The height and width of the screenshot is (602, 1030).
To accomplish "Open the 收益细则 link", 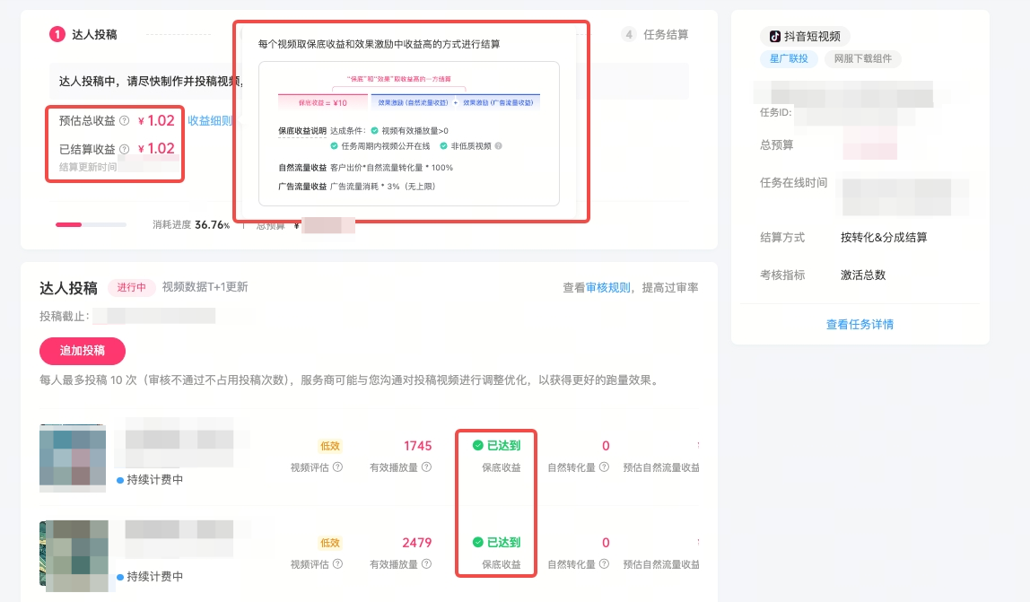I will point(209,121).
